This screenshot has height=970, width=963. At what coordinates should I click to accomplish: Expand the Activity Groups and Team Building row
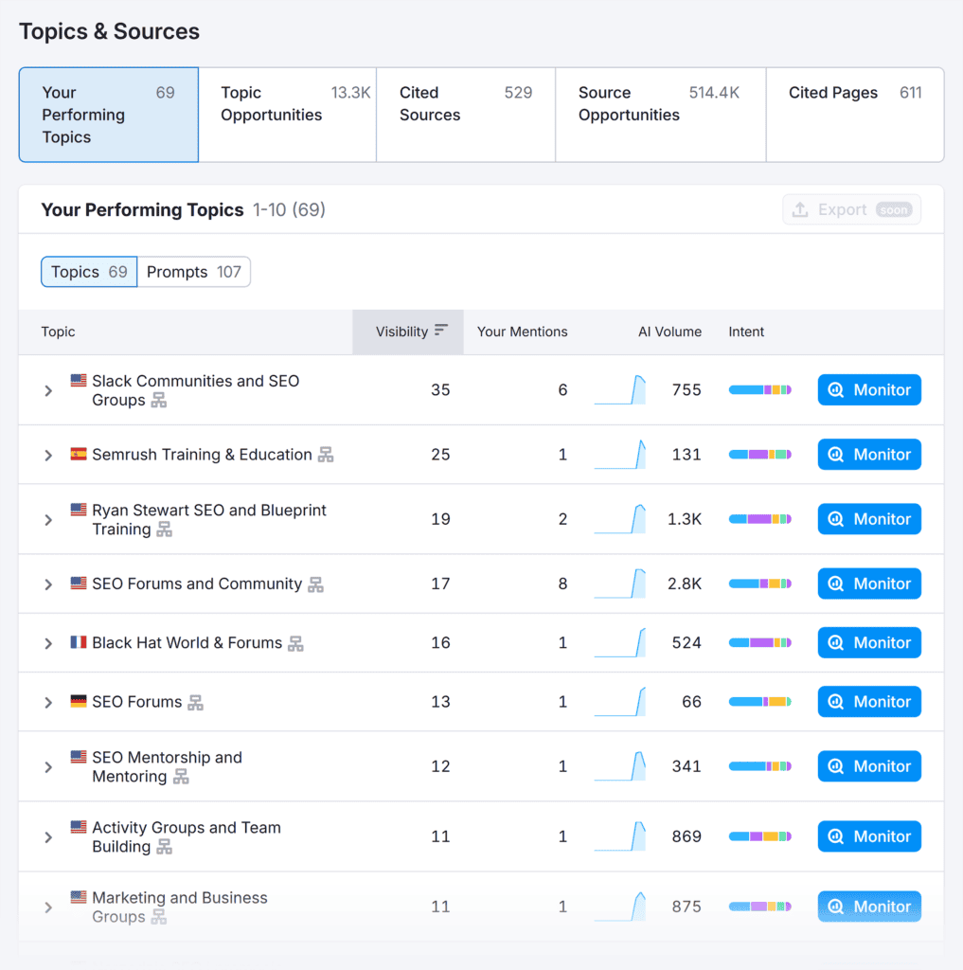pos(48,836)
